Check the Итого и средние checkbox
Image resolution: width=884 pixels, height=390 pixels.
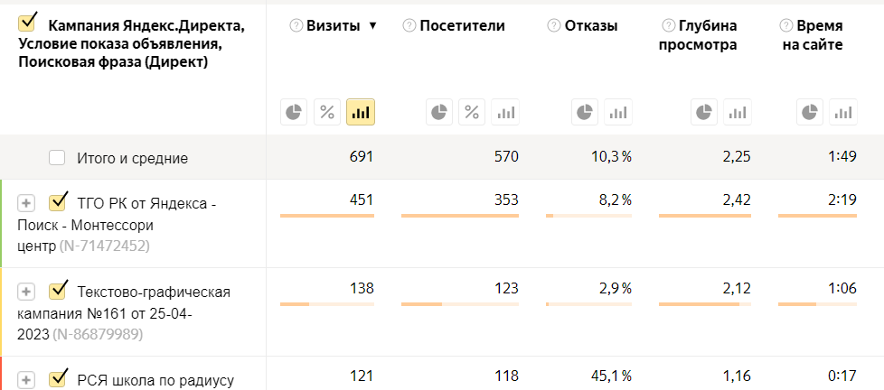(x=57, y=158)
